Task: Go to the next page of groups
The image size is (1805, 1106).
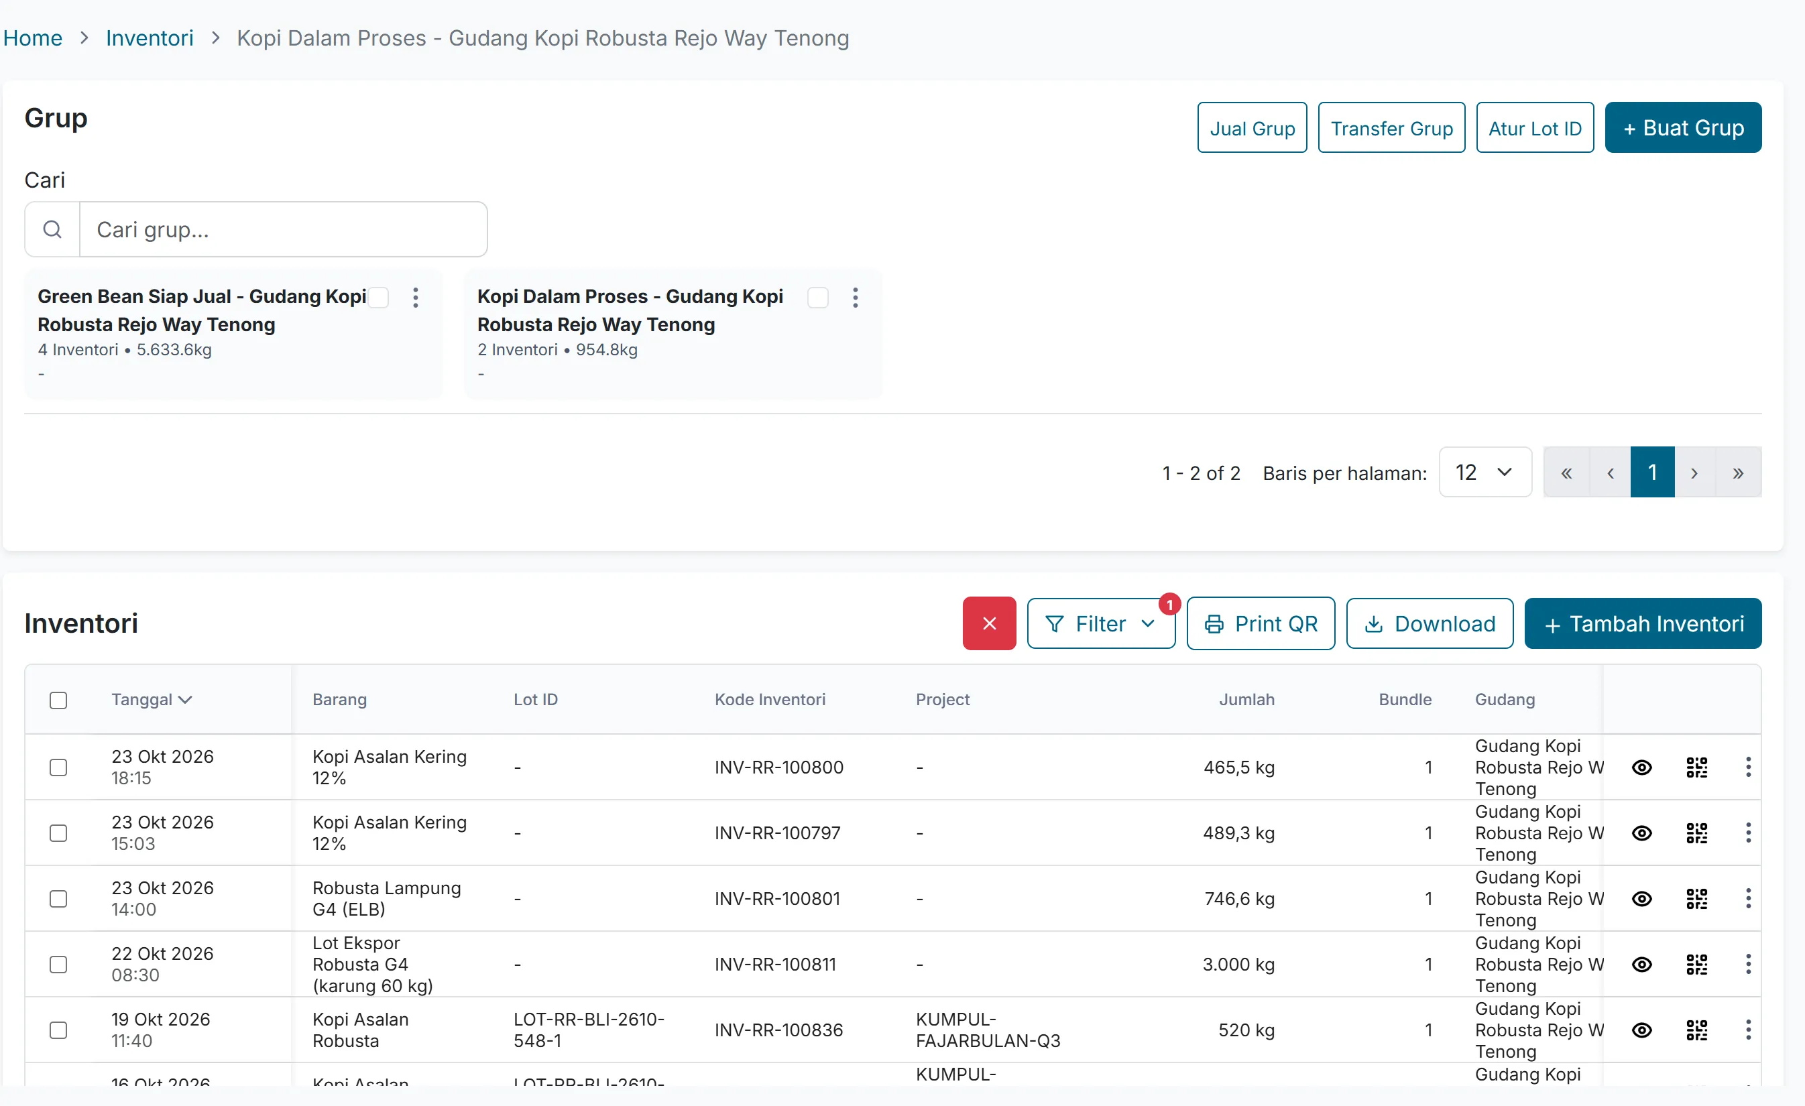Action: (x=1694, y=473)
